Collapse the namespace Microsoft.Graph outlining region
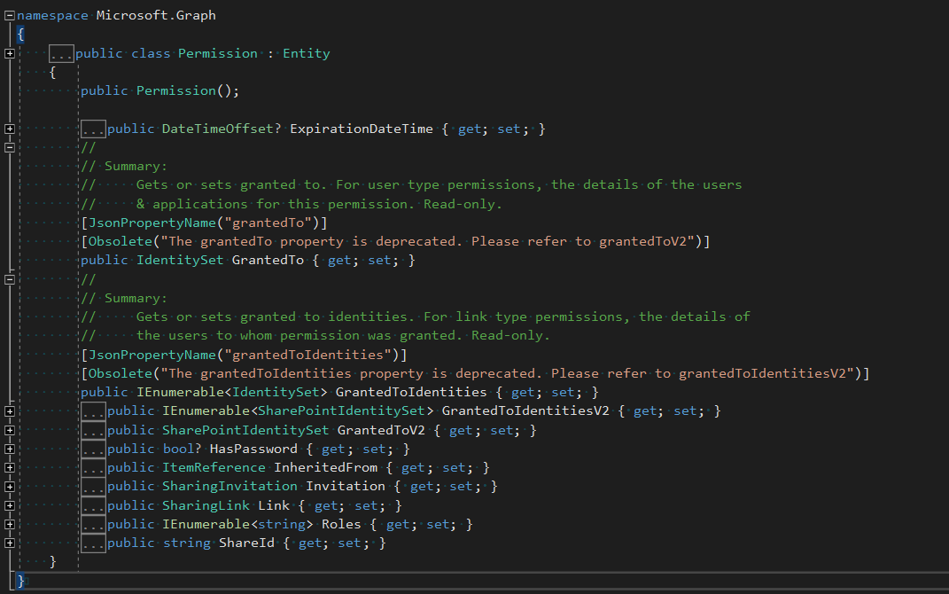The width and height of the screenshot is (949, 594). click(10, 16)
